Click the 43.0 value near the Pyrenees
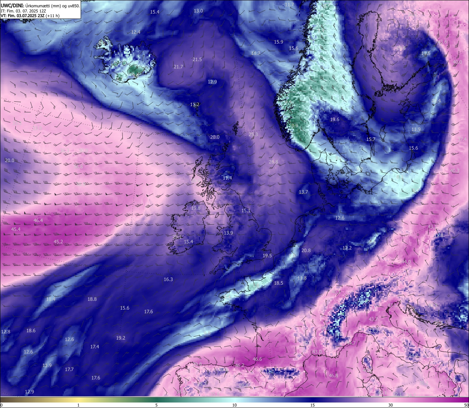This screenshot has width=469, height=408. coord(317,352)
